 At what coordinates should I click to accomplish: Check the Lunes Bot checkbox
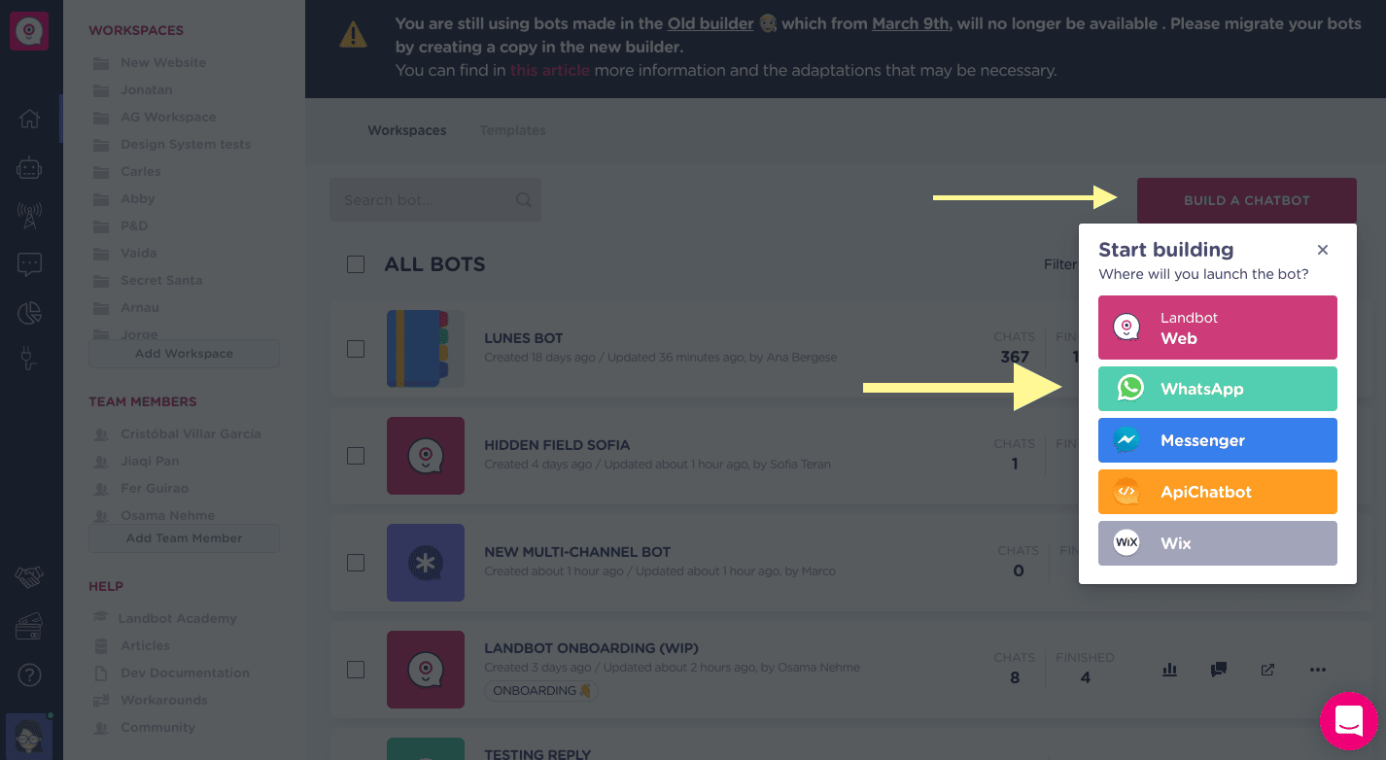pyautogui.click(x=356, y=348)
